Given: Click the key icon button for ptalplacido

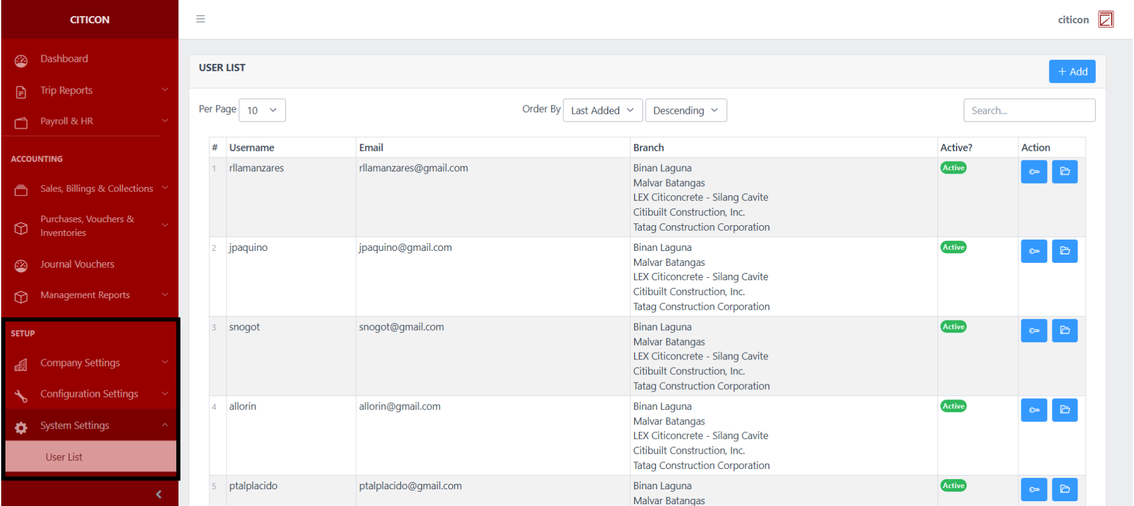Looking at the screenshot, I should pos(1034,489).
